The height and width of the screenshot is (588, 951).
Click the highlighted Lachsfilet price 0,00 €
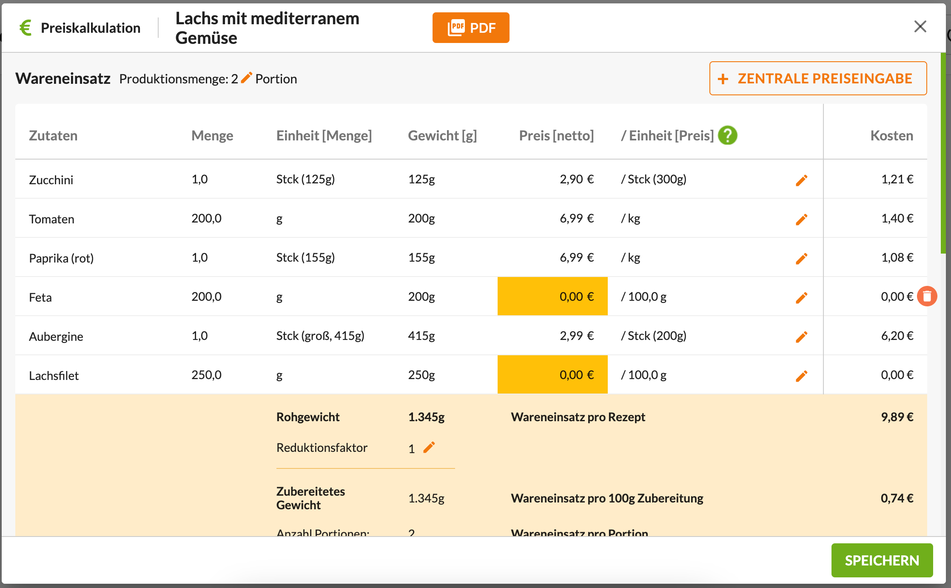(x=552, y=374)
